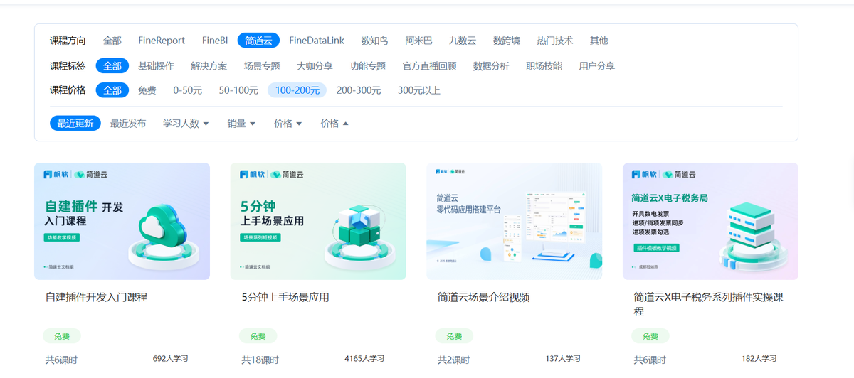Choose 数知鸟 course direction
This screenshot has height=378, width=854.
pos(375,40)
